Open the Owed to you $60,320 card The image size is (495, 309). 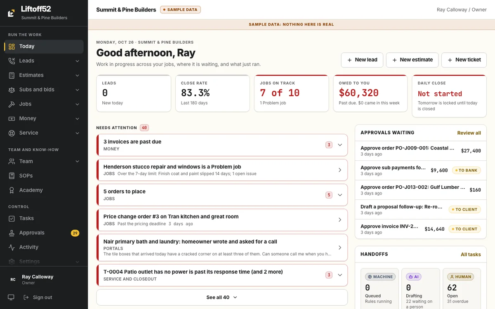370,94
